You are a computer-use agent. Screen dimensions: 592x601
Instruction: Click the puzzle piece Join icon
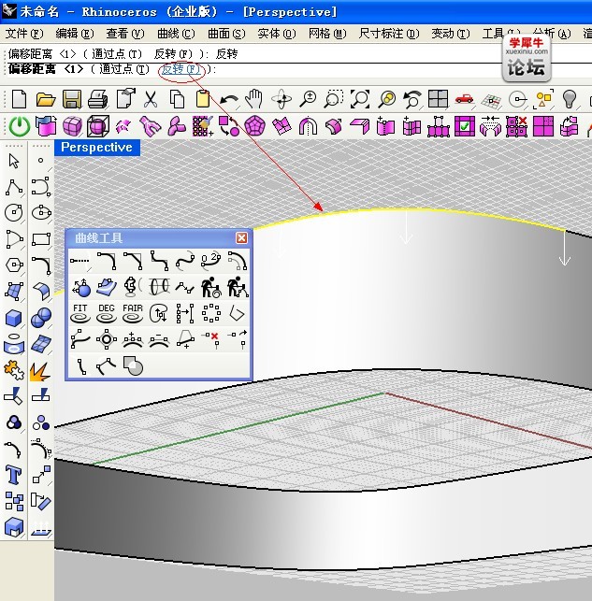pos(14,371)
